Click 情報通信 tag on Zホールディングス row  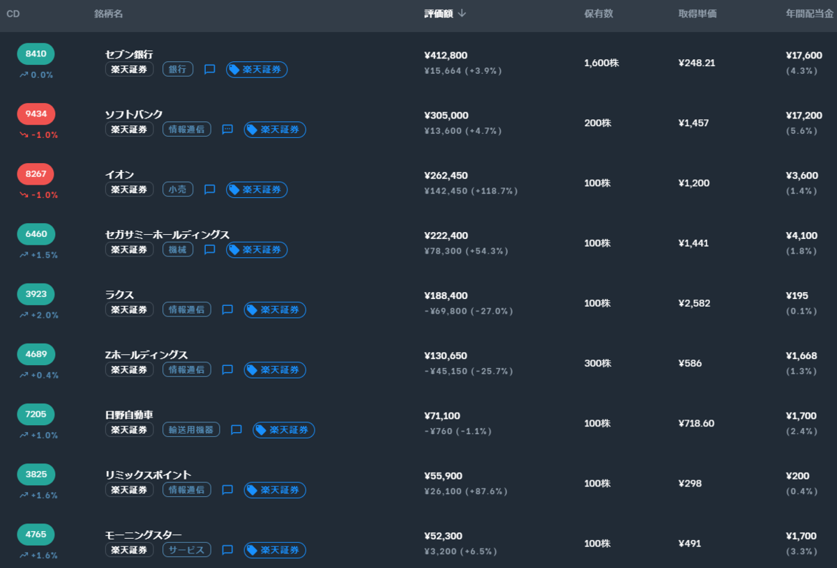[187, 370]
